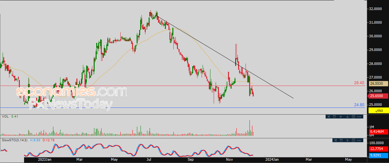Screen dimensions: 389x163
Task: Select the red 0.4146M volume tag
Action: [x=379, y=132]
